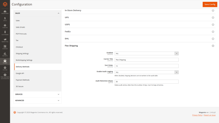This screenshot has height=123, width=219.
Task: Click the Sort Order input field
Action: pos(146,66)
